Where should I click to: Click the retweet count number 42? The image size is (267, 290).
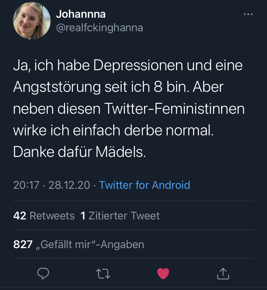point(20,216)
